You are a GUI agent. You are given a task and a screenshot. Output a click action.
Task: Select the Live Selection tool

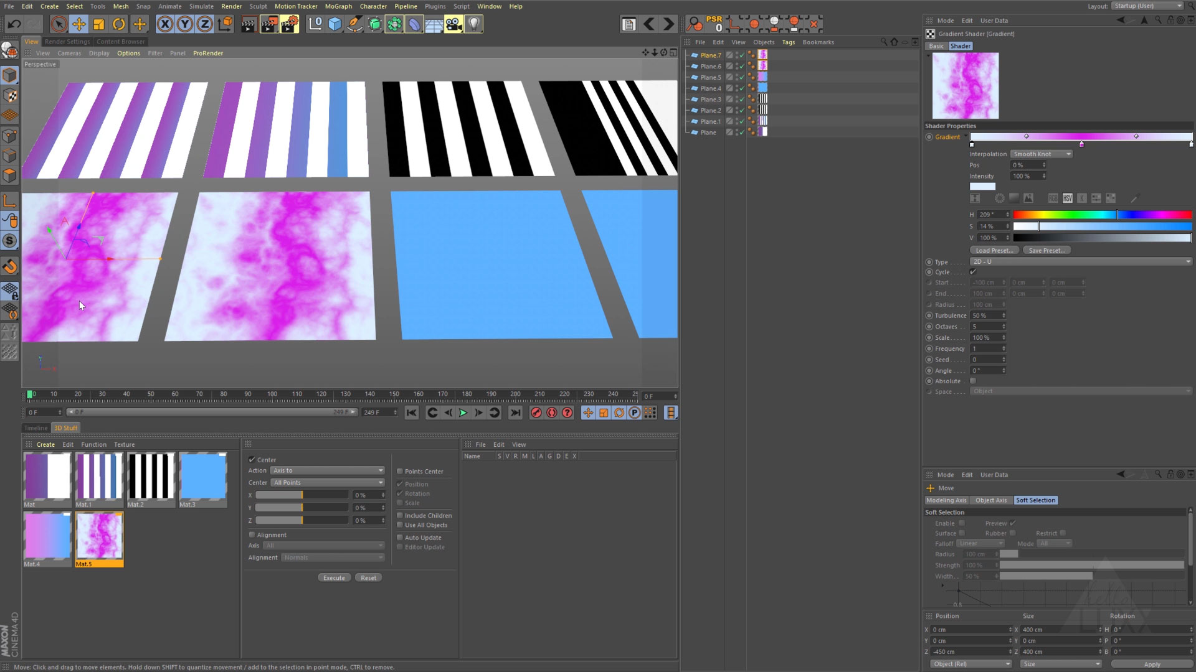tap(59, 24)
